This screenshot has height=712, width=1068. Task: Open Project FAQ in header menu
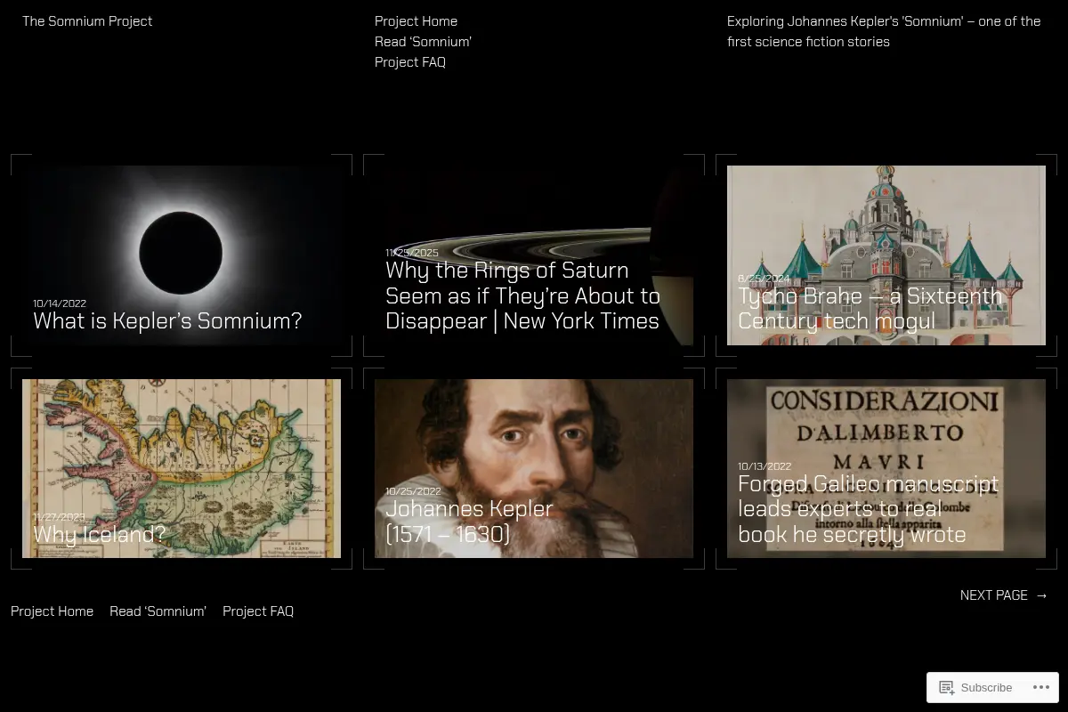point(410,62)
